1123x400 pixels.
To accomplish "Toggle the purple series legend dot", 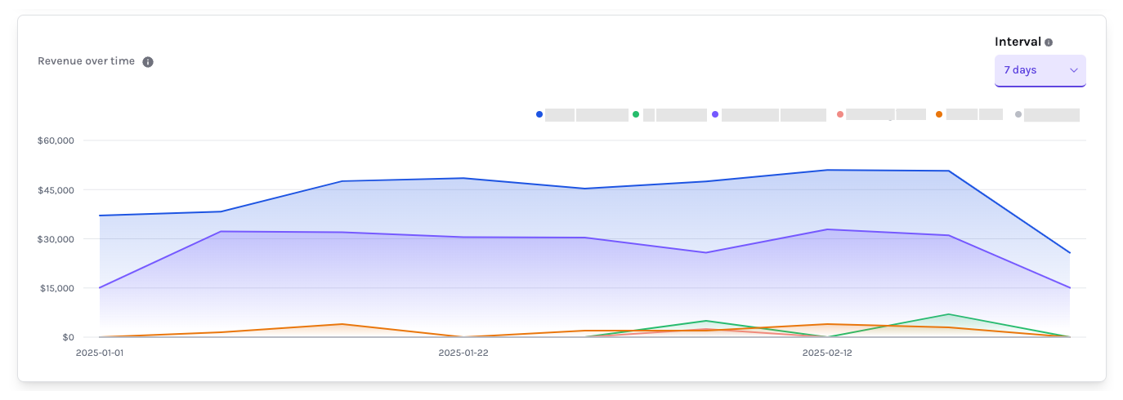I will (x=715, y=114).
